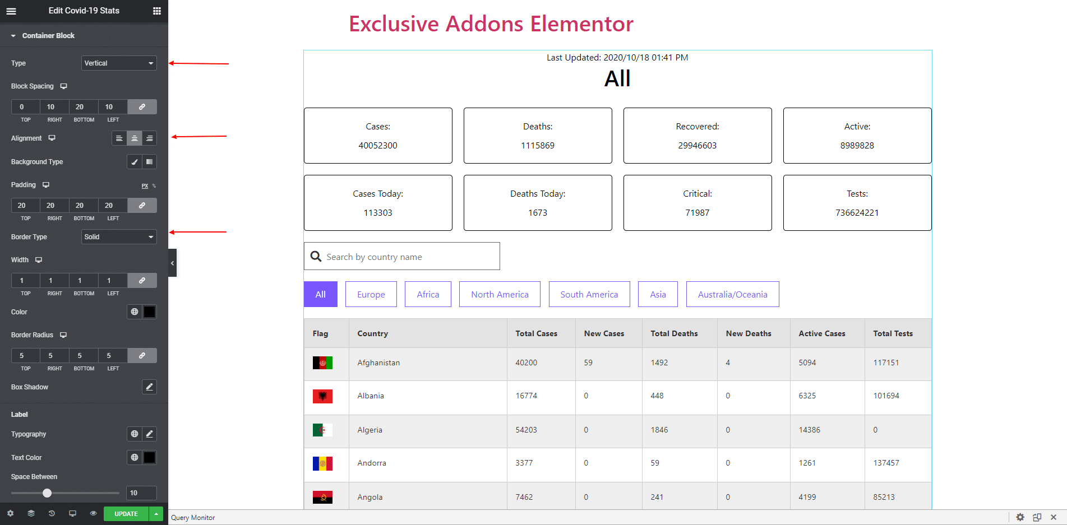
Task: Open Border Type dropdown showing Solid
Action: pyautogui.click(x=119, y=237)
